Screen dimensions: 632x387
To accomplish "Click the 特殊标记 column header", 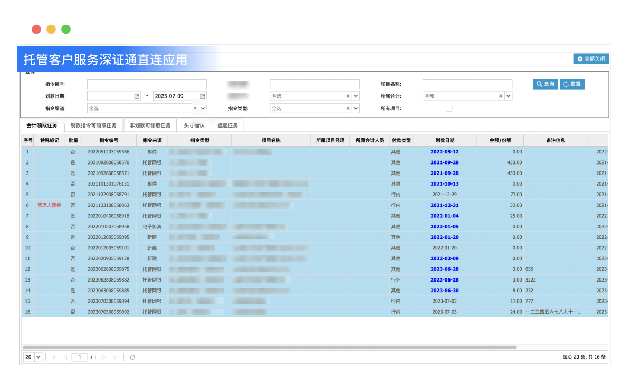I will [x=49, y=141].
